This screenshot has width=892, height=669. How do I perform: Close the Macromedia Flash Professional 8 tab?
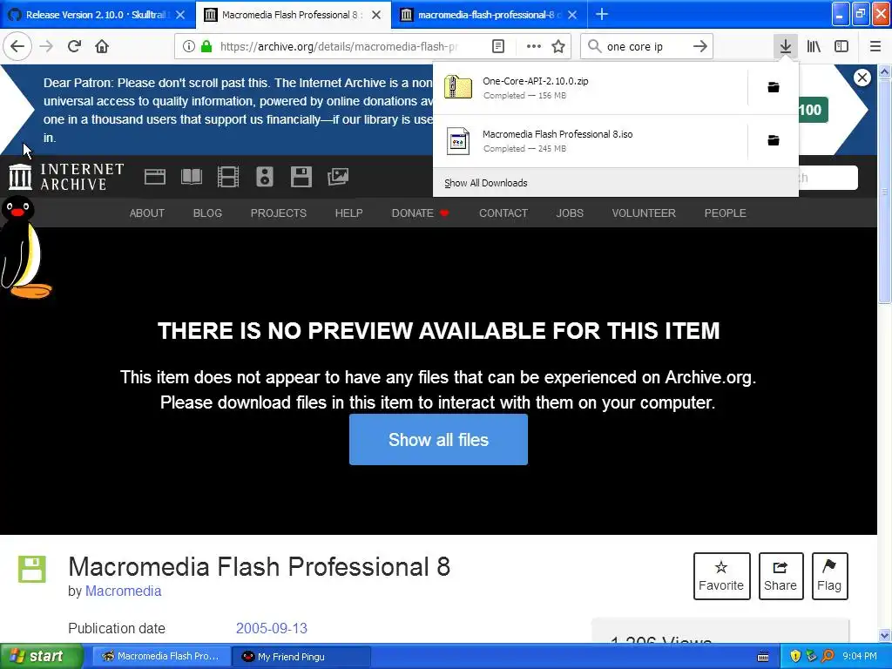pos(376,15)
